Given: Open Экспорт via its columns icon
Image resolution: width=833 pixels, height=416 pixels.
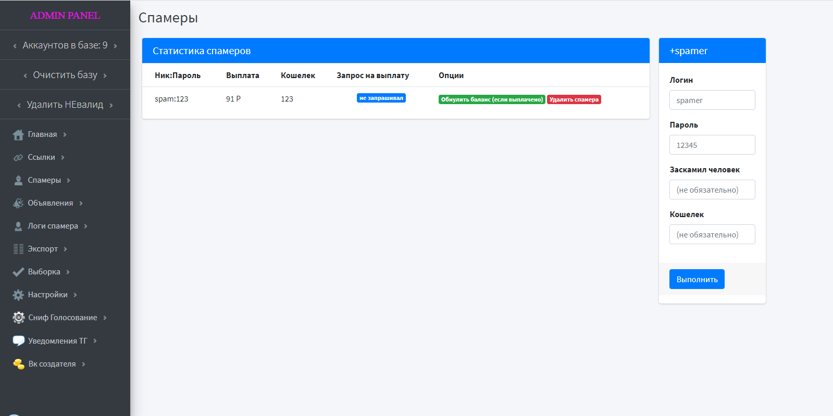Looking at the screenshot, I should (18, 249).
